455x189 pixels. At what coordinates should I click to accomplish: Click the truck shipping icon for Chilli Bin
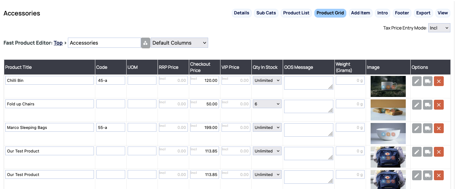pyautogui.click(x=428, y=81)
